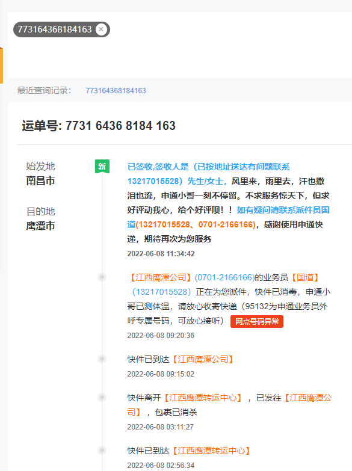Click the 目的地 label
352x471 pixels.
[x=40, y=212]
